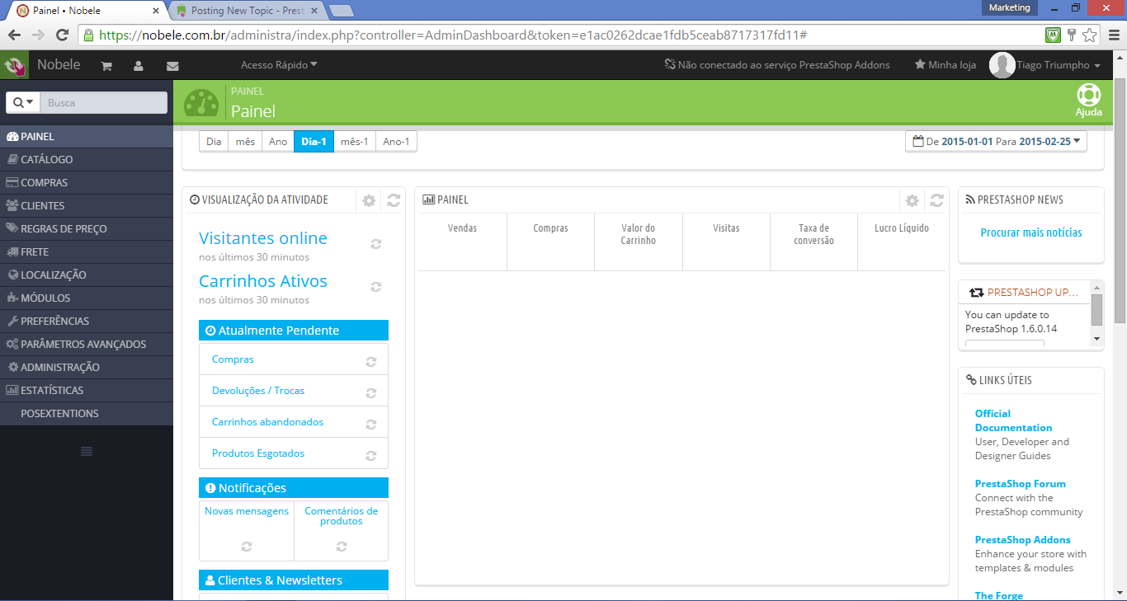The image size is (1127, 601).
Task: Select the Ano period button
Action: [278, 142]
